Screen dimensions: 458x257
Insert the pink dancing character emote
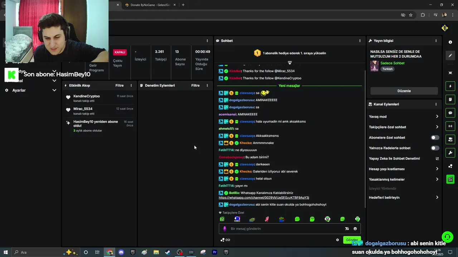(x=267, y=219)
